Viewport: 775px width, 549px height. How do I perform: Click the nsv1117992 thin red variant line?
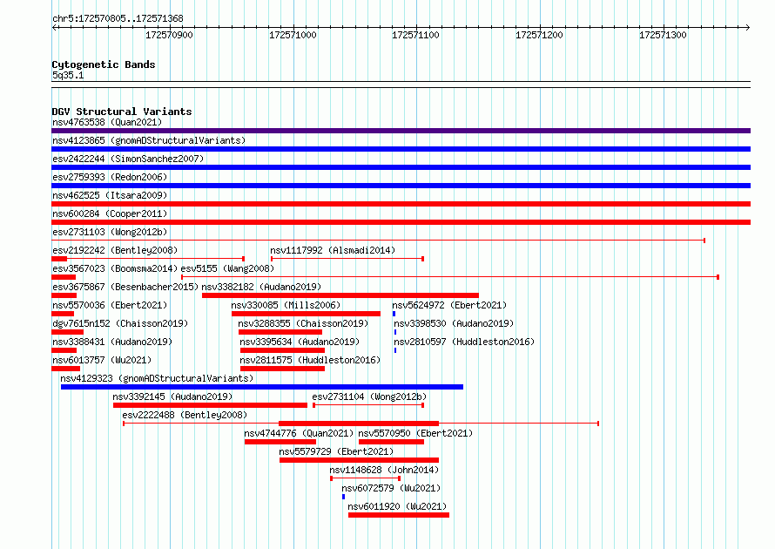pyautogui.click(x=347, y=259)
